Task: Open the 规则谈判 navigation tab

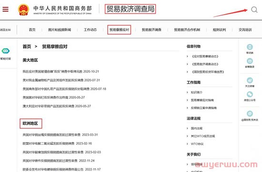Action: pyautogui.click(x=219, y=29)
